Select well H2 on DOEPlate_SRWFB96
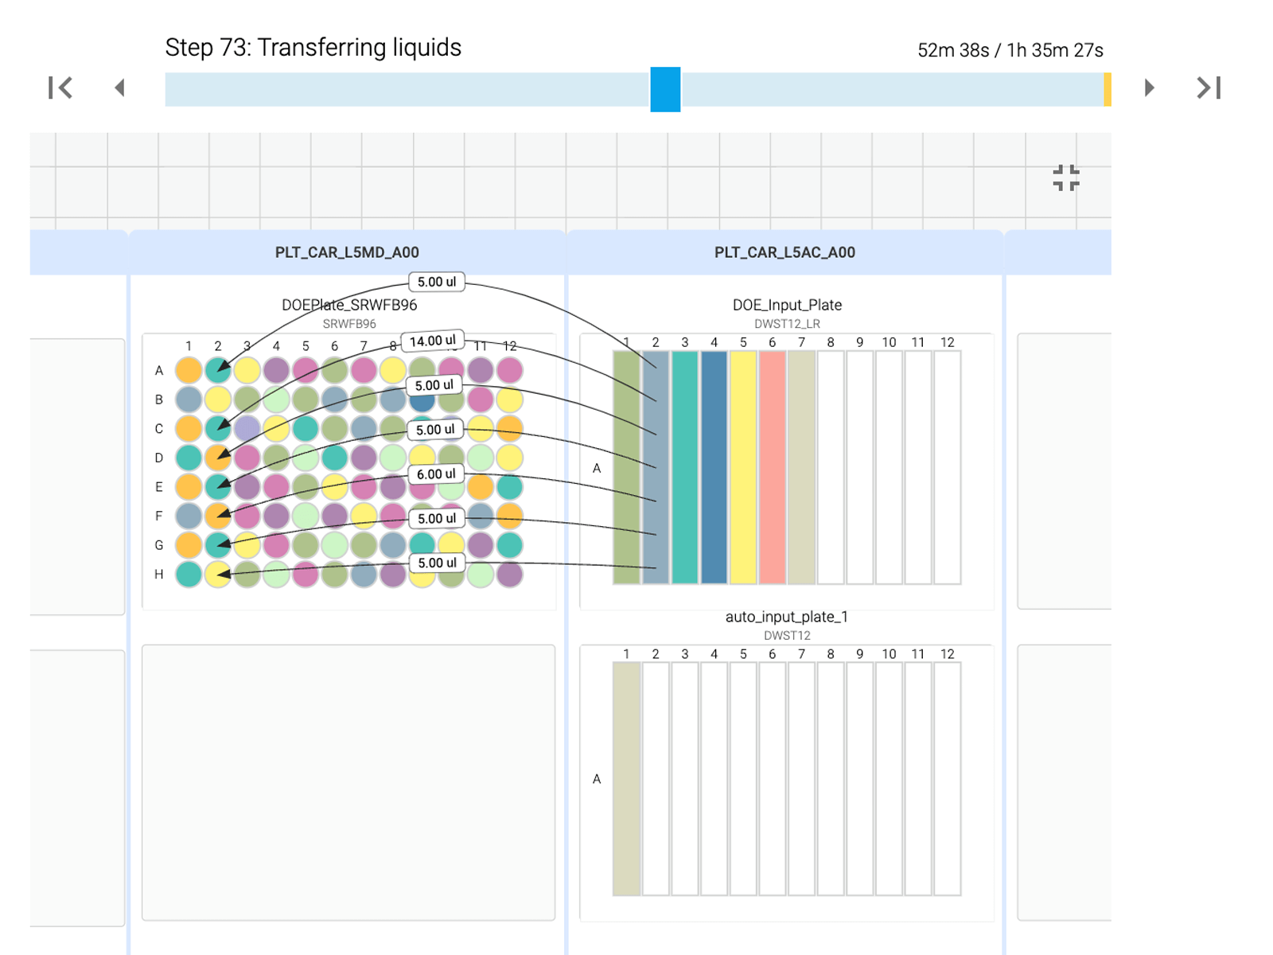The height and width of the screenshot is (955, 1273). [218, 574]
